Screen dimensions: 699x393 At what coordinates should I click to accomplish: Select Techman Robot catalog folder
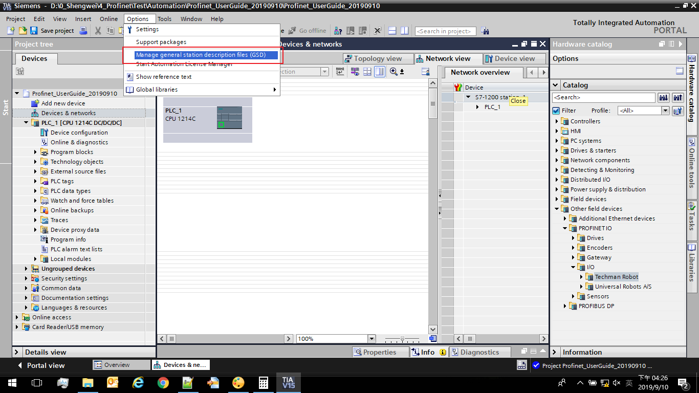pyautogui.click(x=616, y=277)
